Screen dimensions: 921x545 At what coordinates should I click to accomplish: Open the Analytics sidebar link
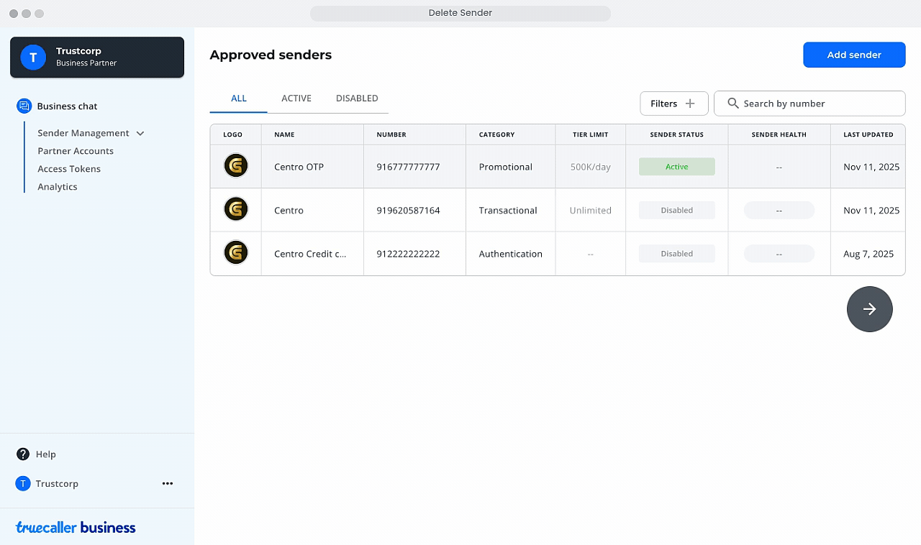[x=58, y=187]
